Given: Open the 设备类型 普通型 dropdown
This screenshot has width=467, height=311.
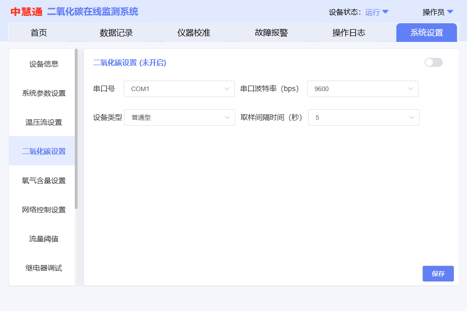Looking at the screenshot, I should (179, 117).
